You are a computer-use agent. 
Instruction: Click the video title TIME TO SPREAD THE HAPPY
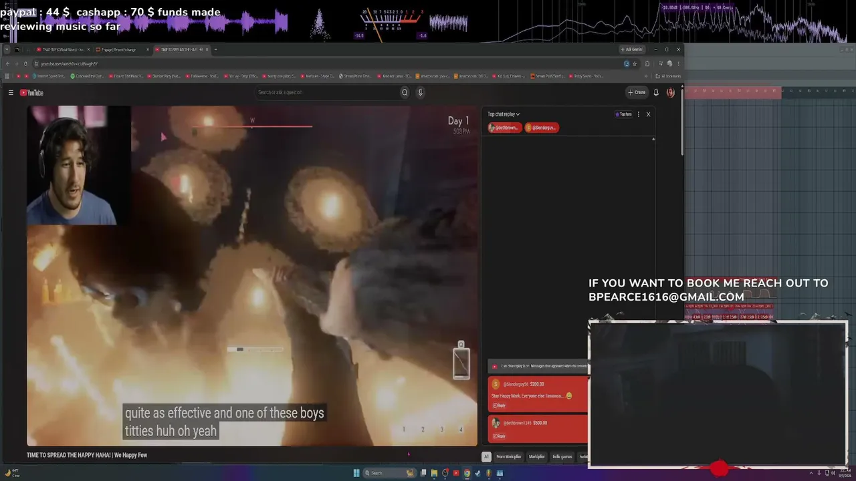click(87, 456)
